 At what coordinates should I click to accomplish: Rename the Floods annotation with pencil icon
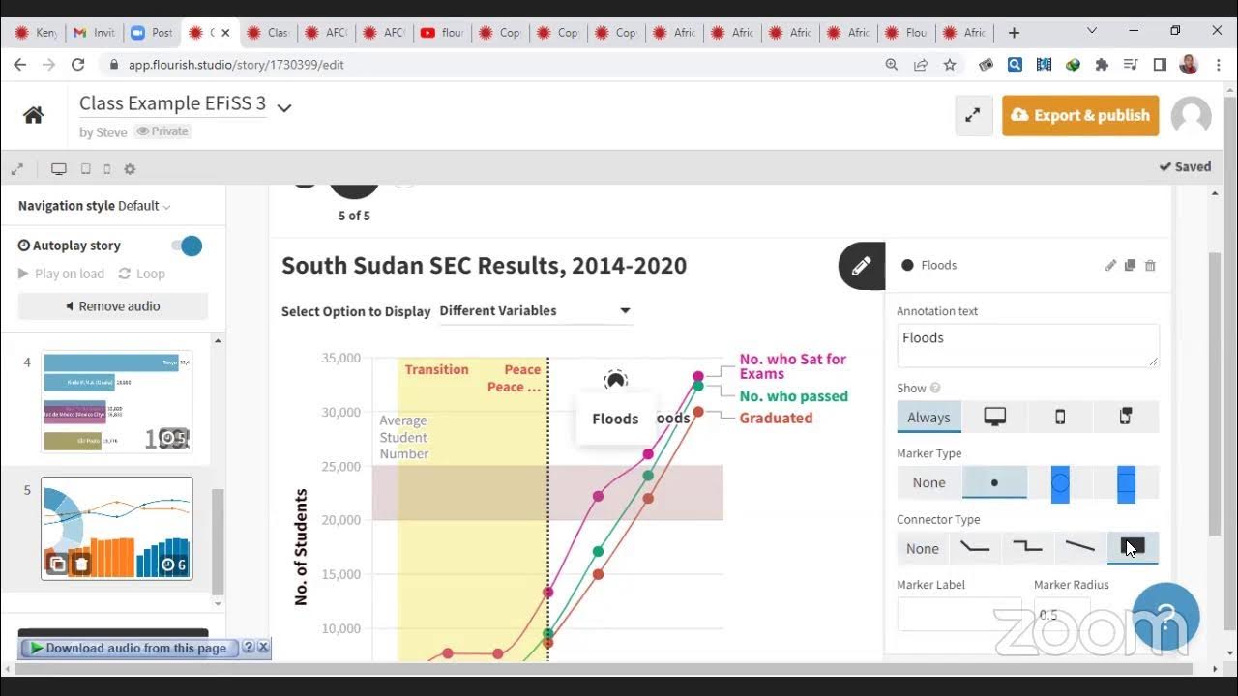[1110, 265]
